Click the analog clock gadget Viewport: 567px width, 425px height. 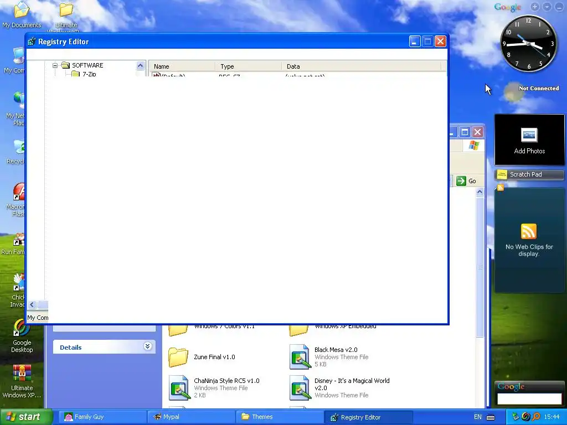pos(528,43)
